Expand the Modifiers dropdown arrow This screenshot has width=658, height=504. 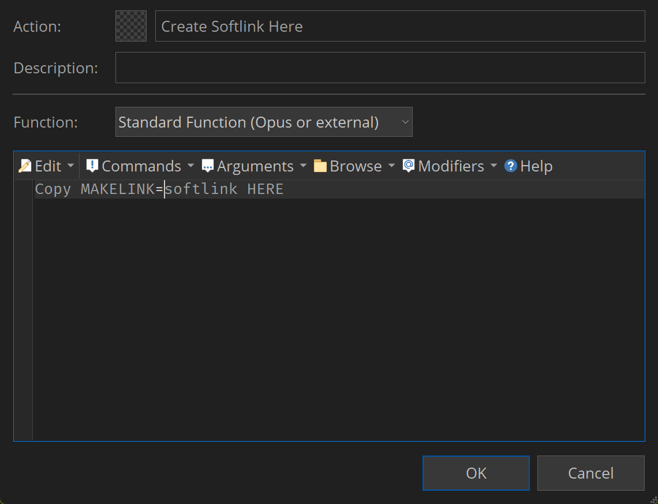coord(493,166)
